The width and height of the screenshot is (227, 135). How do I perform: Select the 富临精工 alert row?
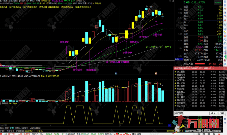pyautogui.click(x=200, y=92)
